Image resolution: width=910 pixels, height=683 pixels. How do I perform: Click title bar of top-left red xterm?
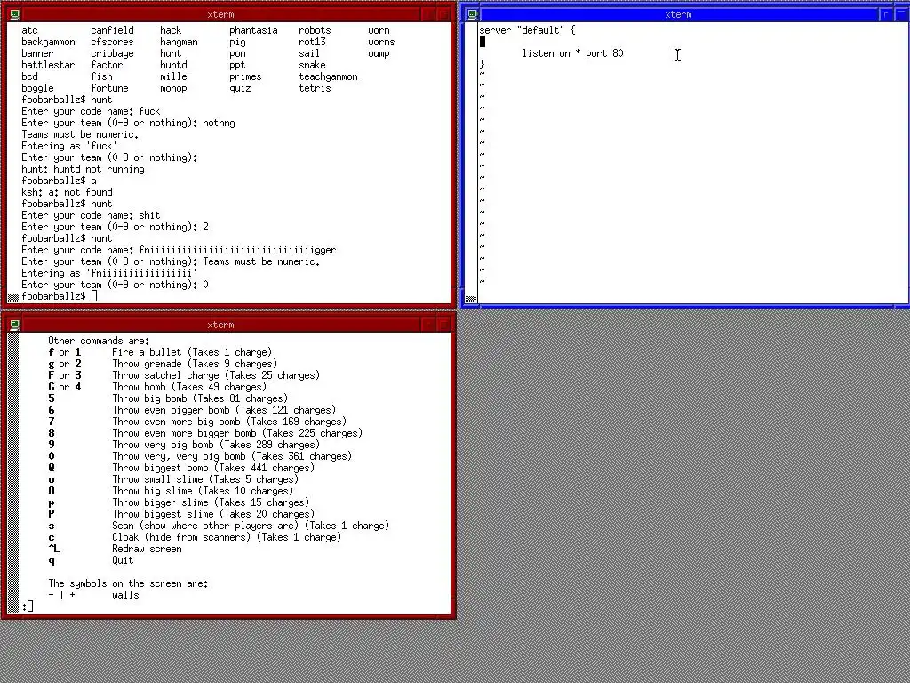[220, 14]
